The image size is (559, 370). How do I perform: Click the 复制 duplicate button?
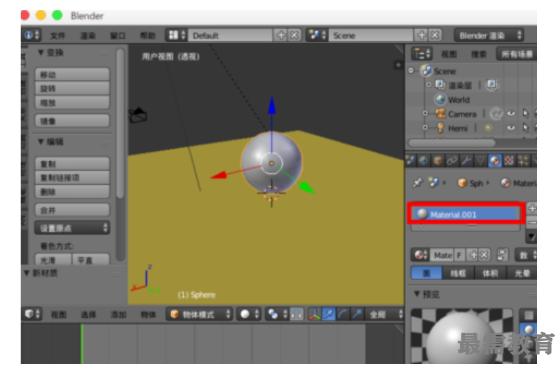pyautogui.click(x=72, y=164)
